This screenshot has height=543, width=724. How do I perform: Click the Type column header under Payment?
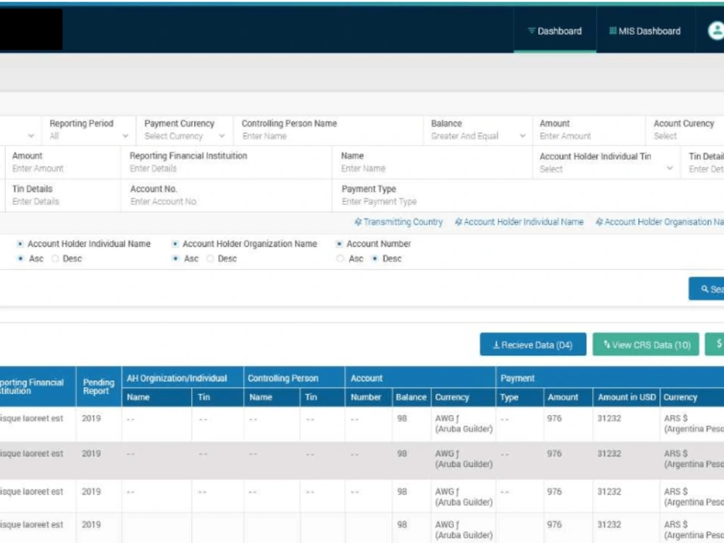click(x=518, y=397)
